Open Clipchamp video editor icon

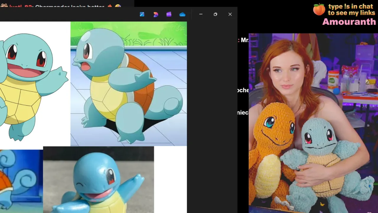tap(169, 14)
